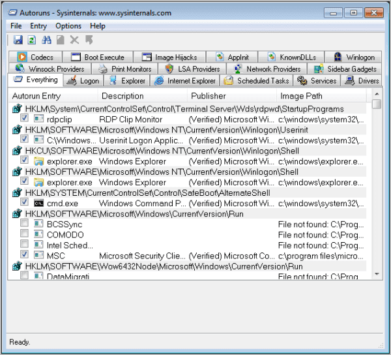Click the scrollbar down arrow
Viewport: 391px width, 355px height.
pos(377,274)
